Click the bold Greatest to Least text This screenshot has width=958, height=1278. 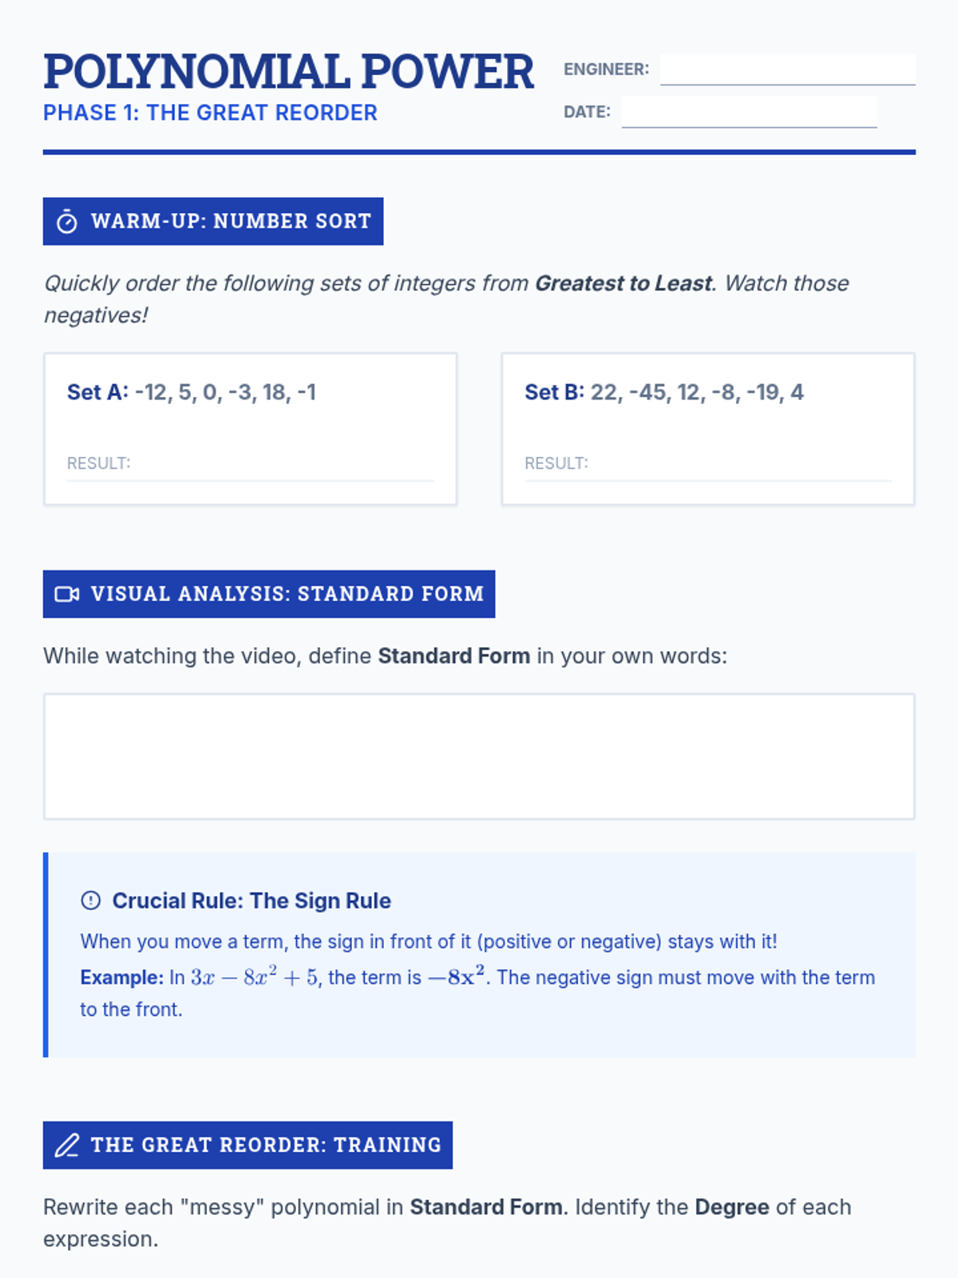[x=623, y=284]
